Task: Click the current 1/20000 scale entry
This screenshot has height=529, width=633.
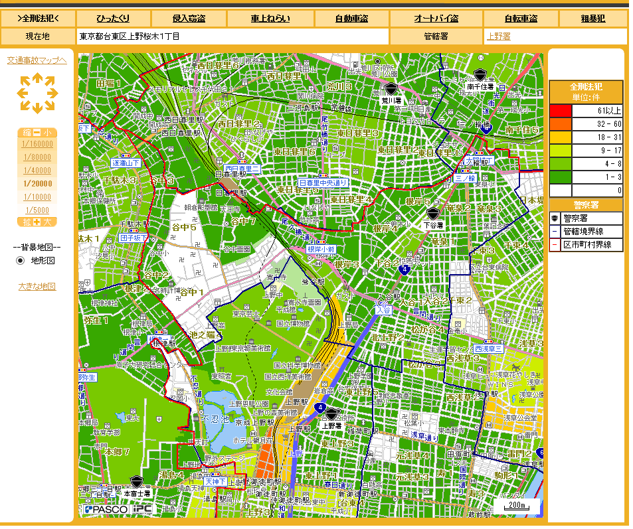Action: coord(37,184)
